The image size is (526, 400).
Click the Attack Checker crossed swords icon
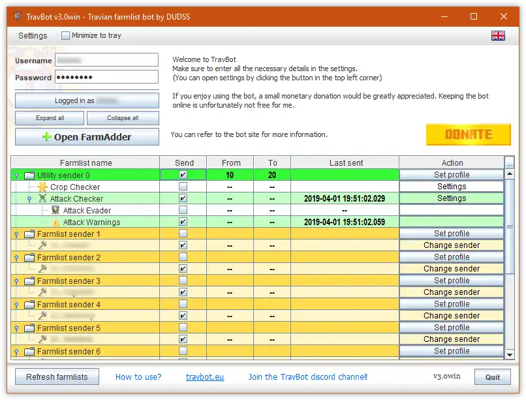pos(42,198)
